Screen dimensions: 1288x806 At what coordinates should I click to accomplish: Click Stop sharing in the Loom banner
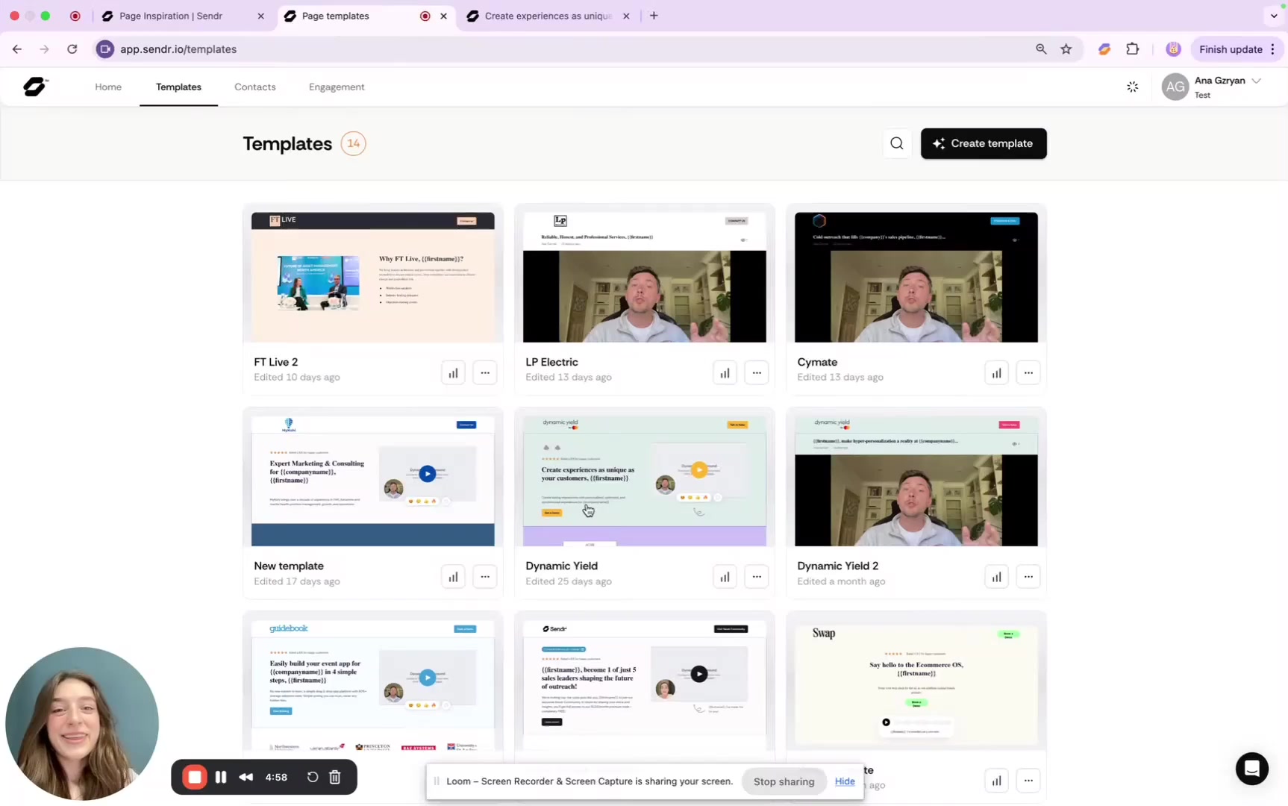point(783,781)
